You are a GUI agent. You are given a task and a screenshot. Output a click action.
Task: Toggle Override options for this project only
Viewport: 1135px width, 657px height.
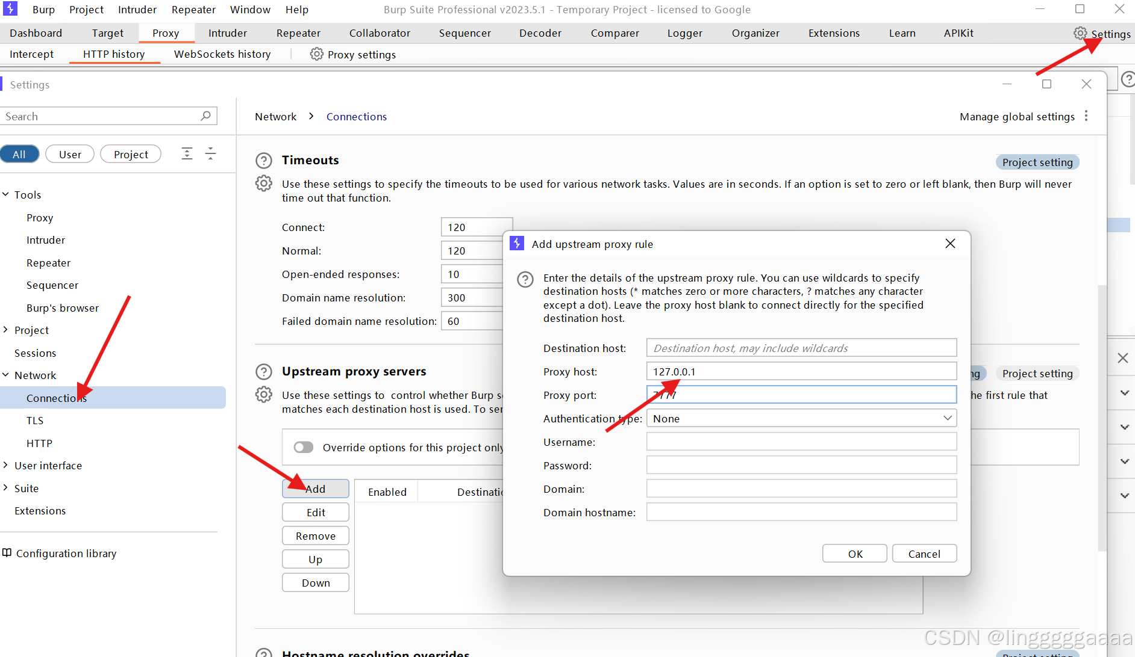pyautogui.click(x=304, y=447)
